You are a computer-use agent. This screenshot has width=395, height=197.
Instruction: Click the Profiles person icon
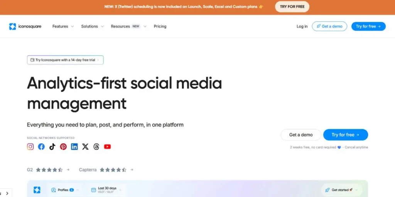(53, 190)
